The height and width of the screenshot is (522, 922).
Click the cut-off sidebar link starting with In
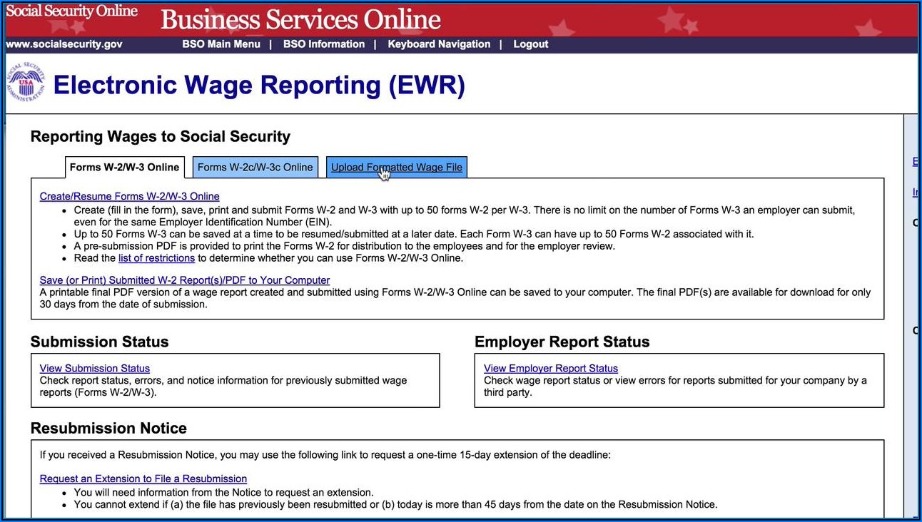tap(916, 193)
